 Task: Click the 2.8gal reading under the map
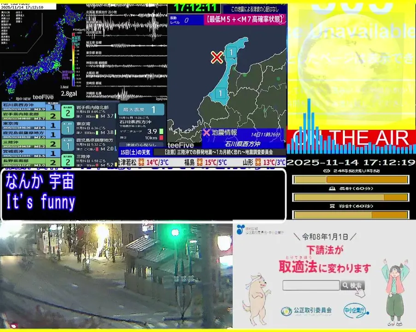(69, 94)
